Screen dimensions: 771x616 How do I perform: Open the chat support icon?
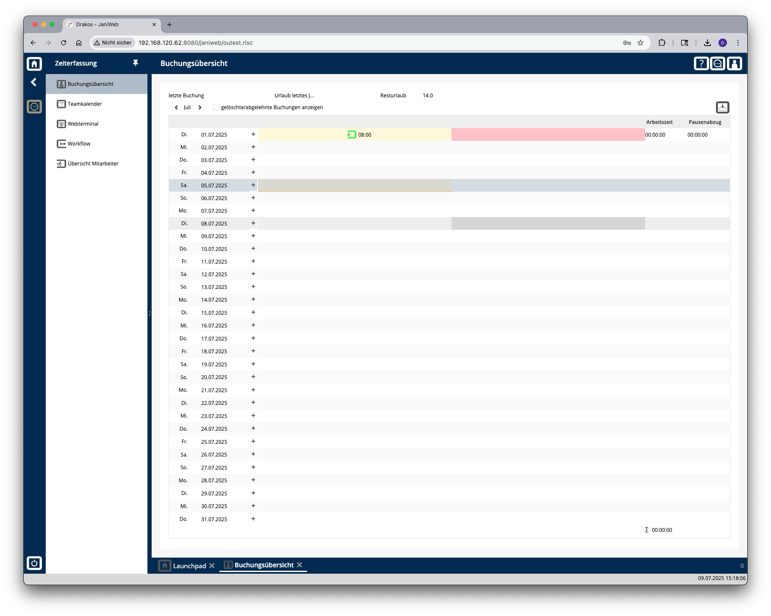[x=718, y=63]
